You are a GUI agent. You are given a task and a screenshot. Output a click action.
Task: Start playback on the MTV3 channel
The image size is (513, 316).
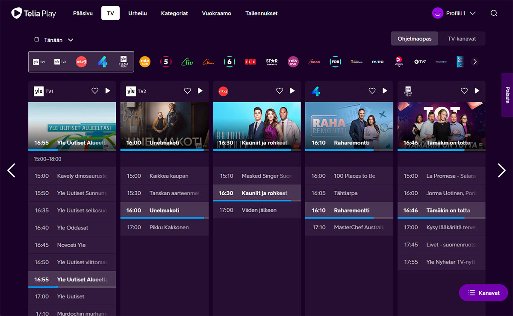(292, 91)
